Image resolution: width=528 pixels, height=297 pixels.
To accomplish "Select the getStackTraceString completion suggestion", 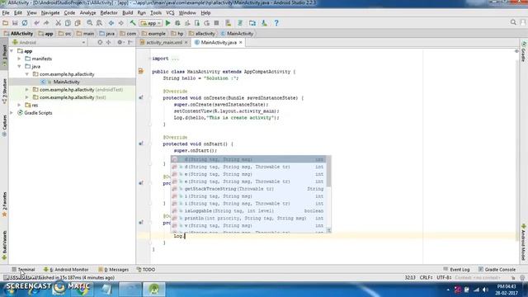I will (x=248, y=189).
